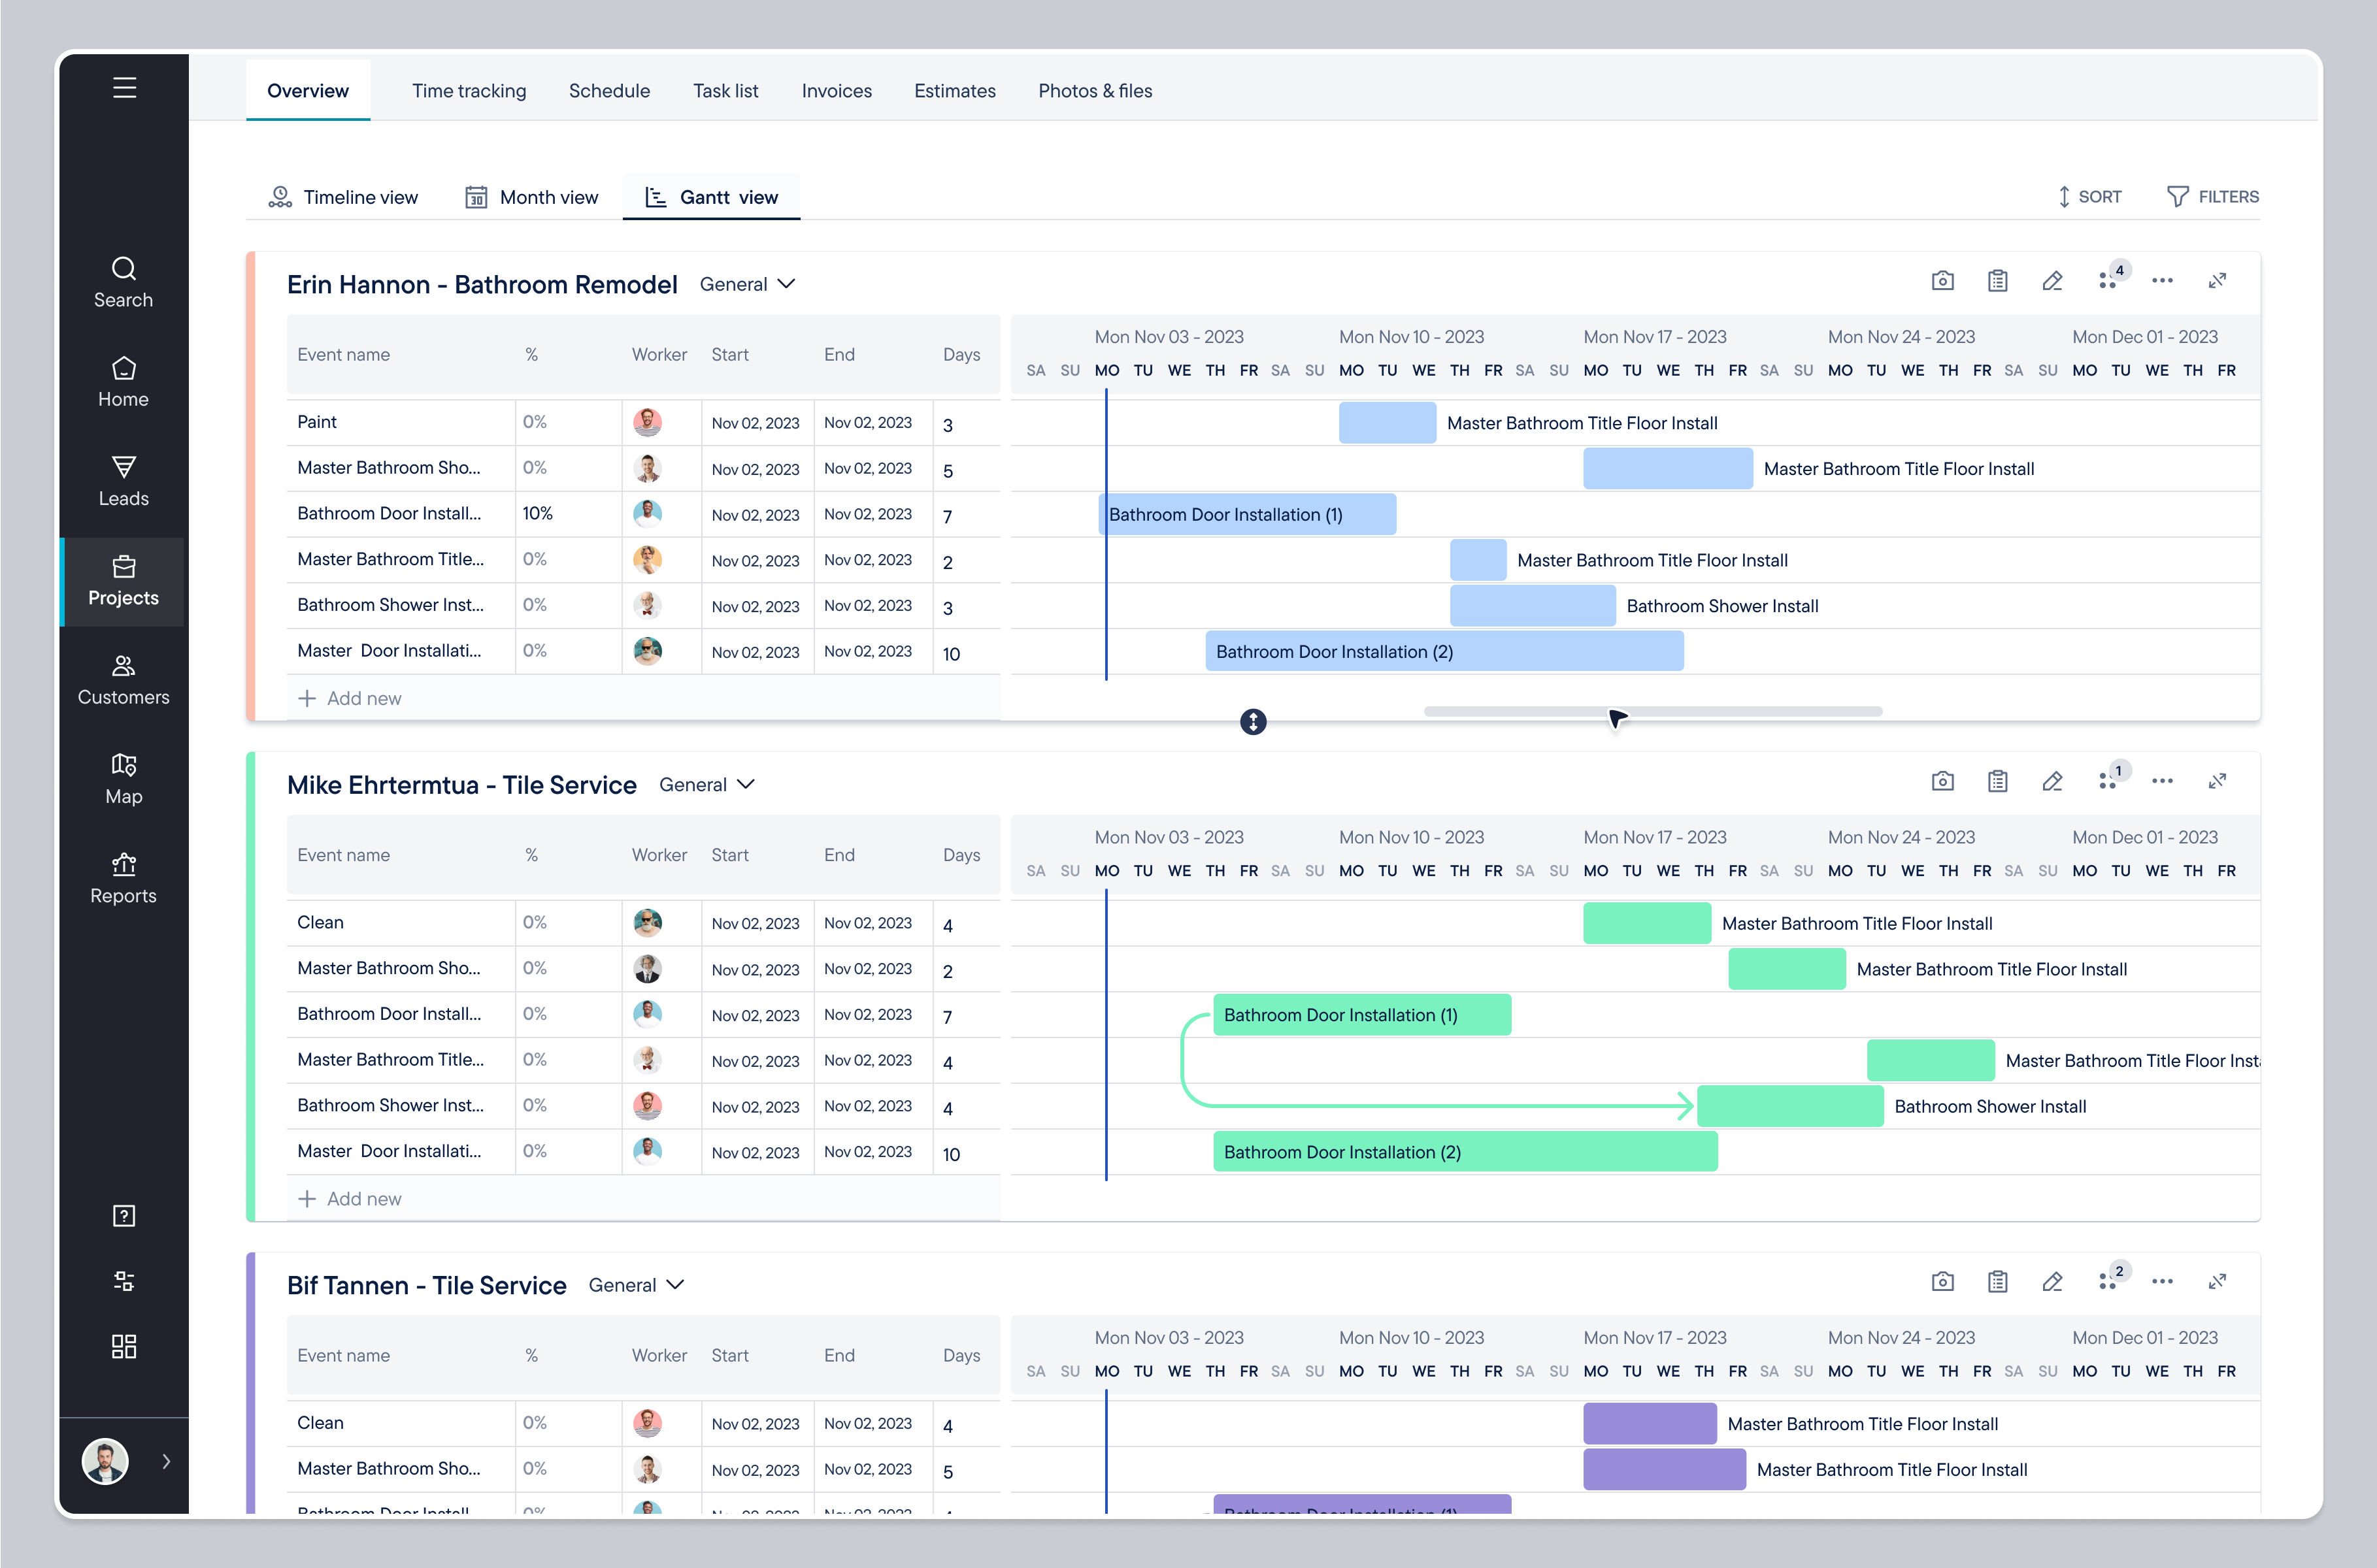This screenshot has width=2377, height=1568.
Task: Switch to Timeline view
Action: [x=343, y=196]
